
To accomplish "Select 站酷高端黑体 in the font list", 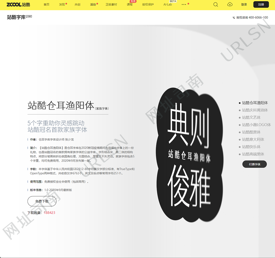I will (x=254, y=154).
